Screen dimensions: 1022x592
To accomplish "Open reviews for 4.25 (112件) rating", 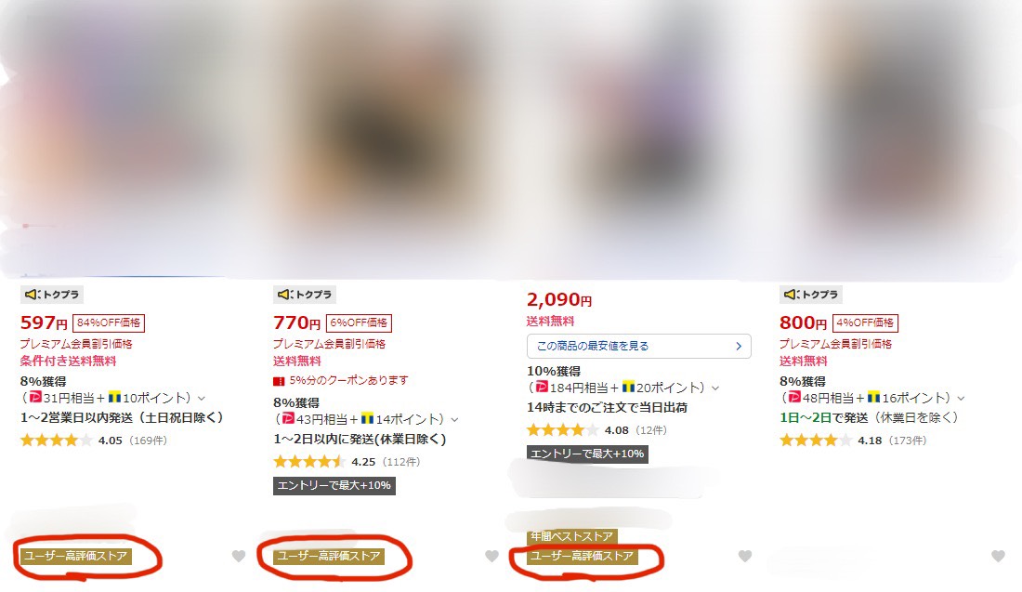I will click(347, 462).
